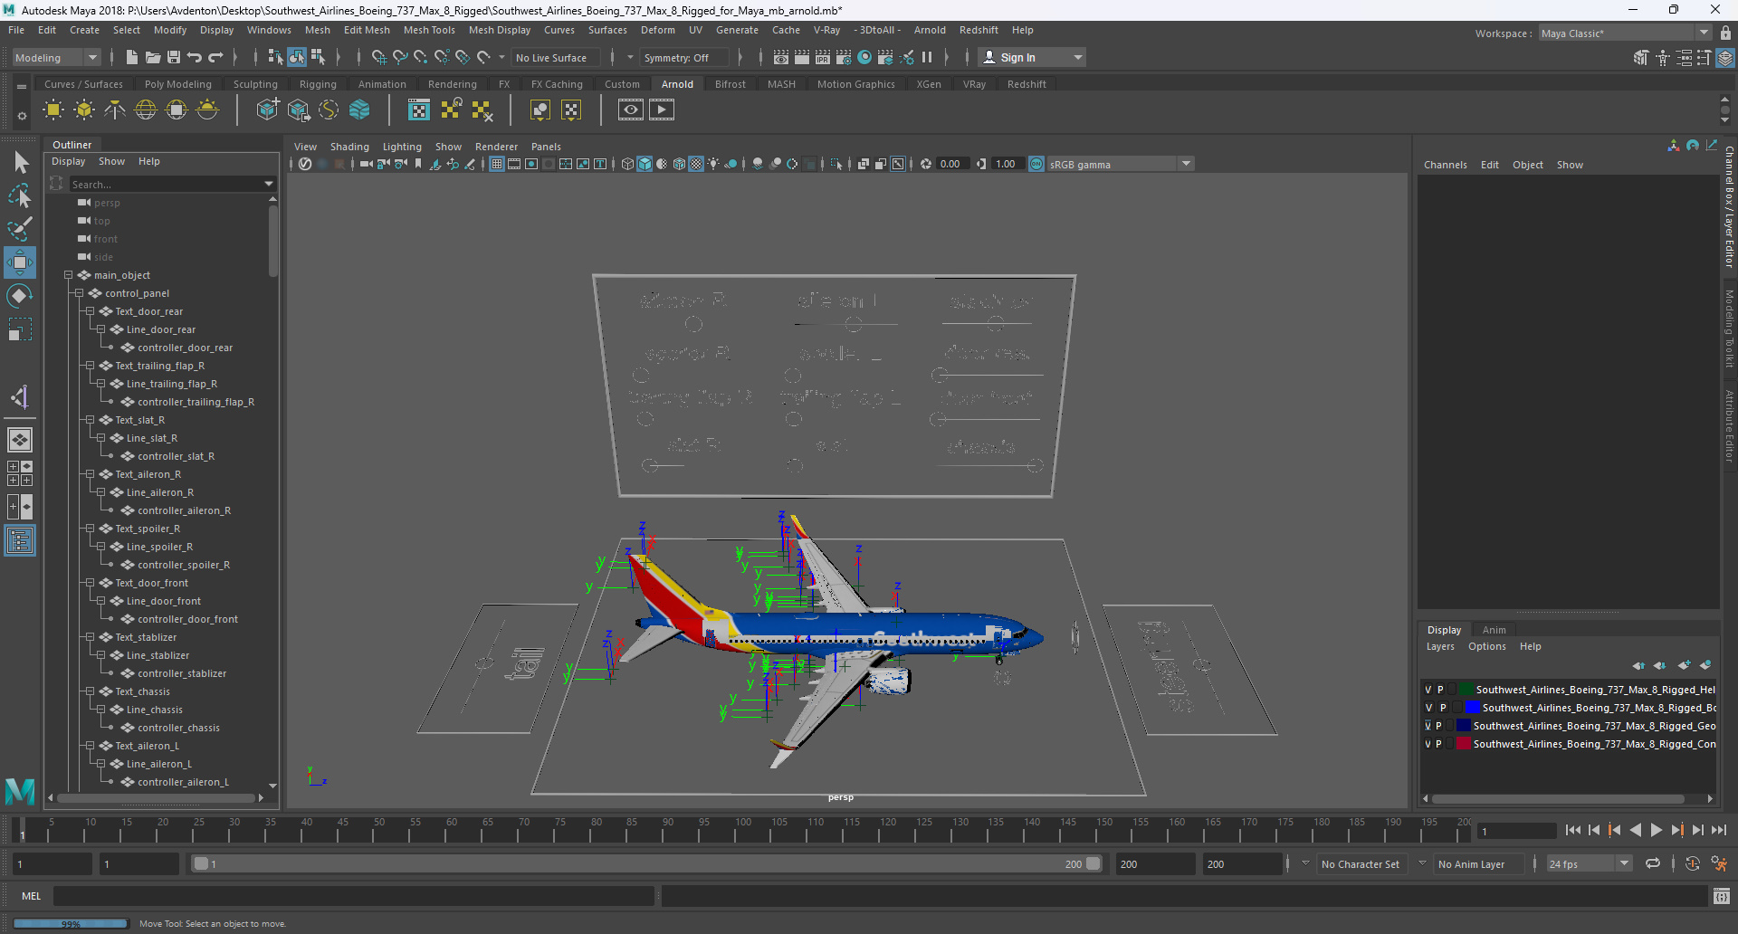The height and width of the screenshot is (934, 1738).
Task: Collapse the control_panel tree node
Action: [80, 293]
